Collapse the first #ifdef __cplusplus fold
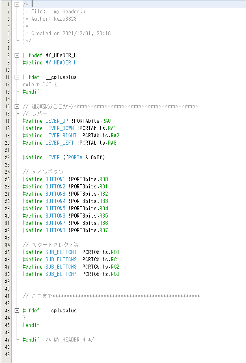Screen dimensions: 246x363 pyautogui.click(x=17, y=77)
